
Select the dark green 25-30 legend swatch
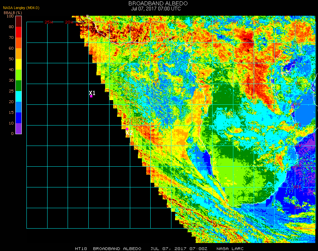tap(19, 86)
